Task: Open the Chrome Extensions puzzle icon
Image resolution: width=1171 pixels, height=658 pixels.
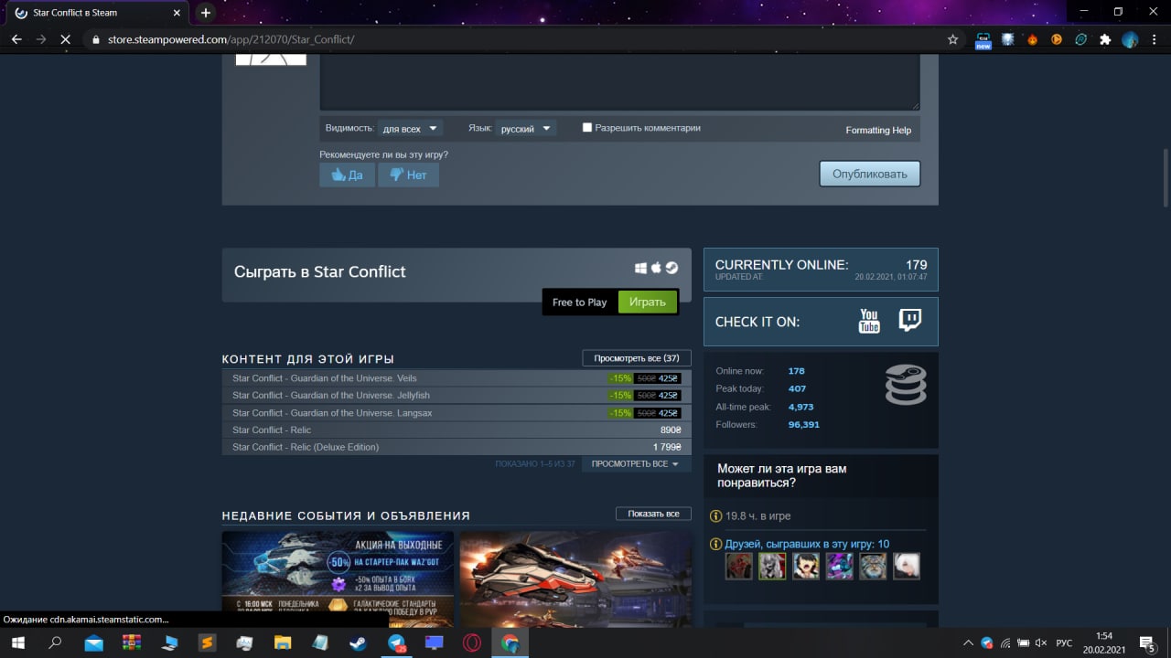Action: pyautogui.click(x=1105, y=39)
